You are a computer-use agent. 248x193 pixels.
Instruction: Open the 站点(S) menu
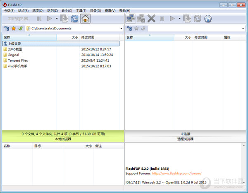pyautogui.click(x=23, y=10)
